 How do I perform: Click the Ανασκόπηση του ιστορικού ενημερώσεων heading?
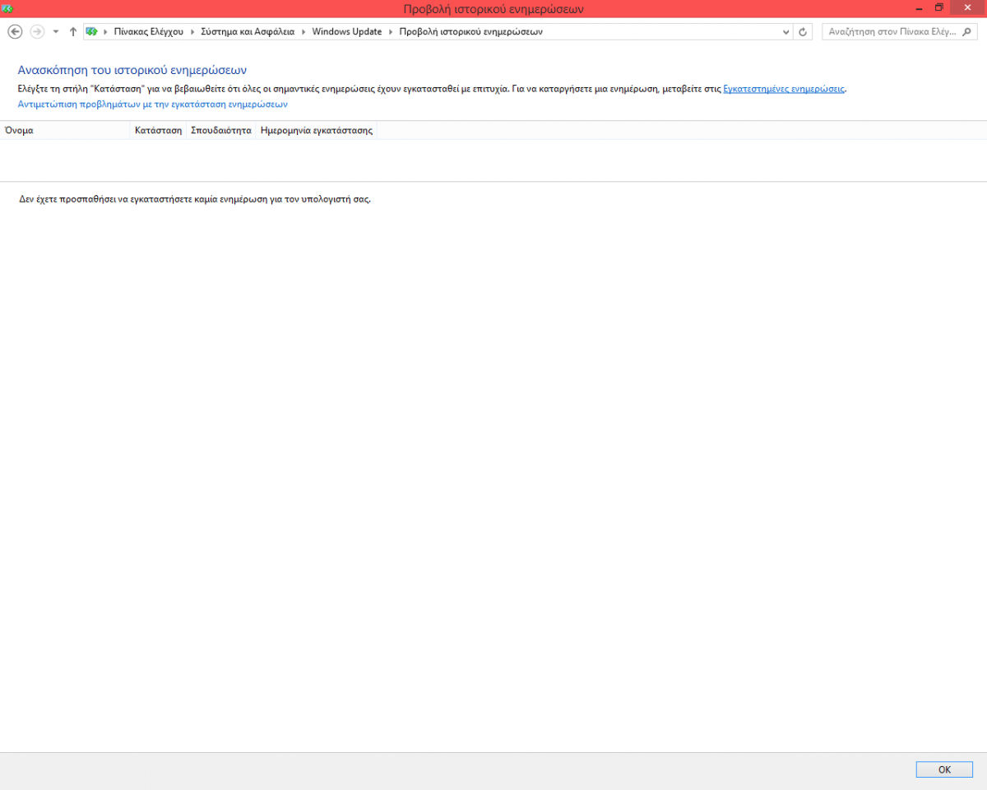point(132,70)
